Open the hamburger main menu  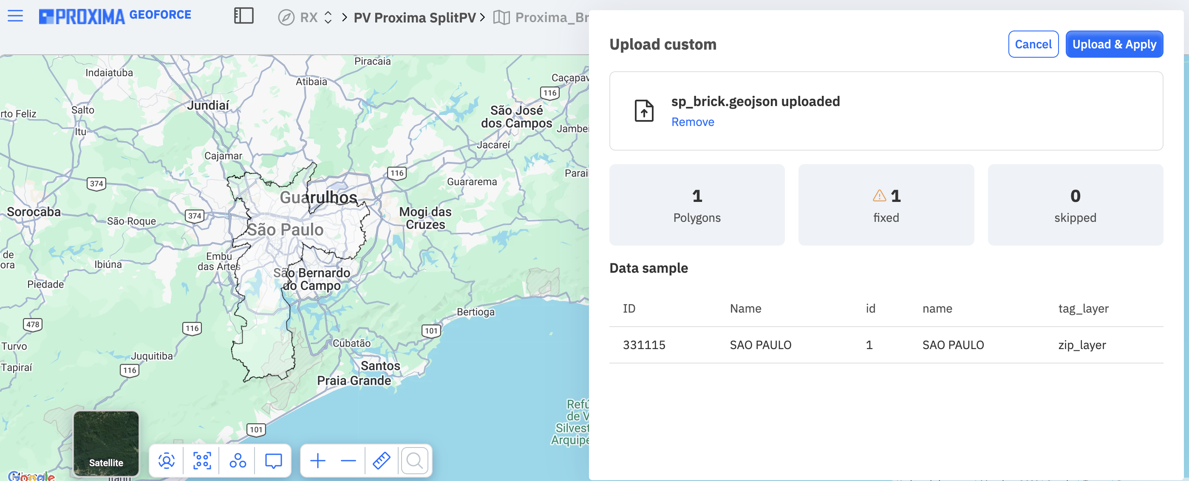pos(15,16)
